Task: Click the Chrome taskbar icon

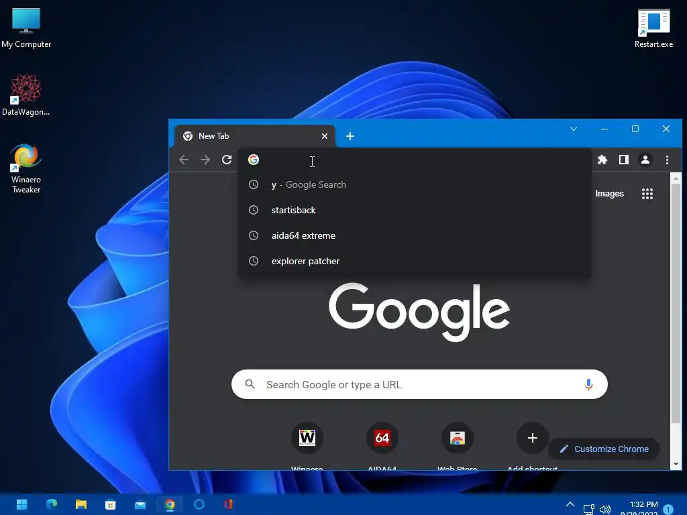Action: pos(170,504)
